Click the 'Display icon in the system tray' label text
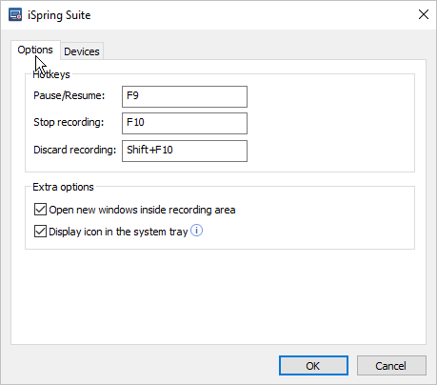Image resolution: width=437 pixels, height=385 pixels. coord(118,232)
